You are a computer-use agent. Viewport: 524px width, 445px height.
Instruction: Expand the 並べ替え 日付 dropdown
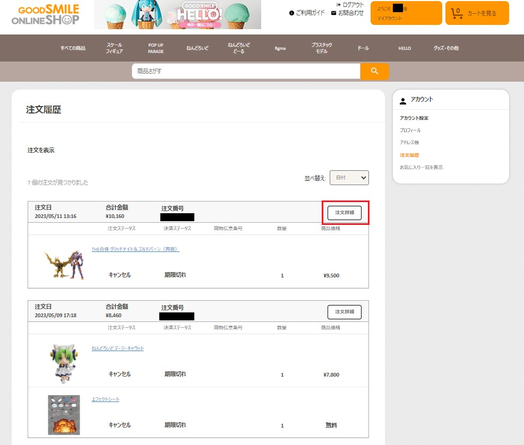349,178
